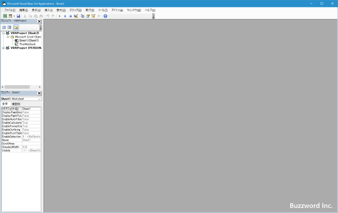Open the 編集 menu

click(x=24, y=10)
